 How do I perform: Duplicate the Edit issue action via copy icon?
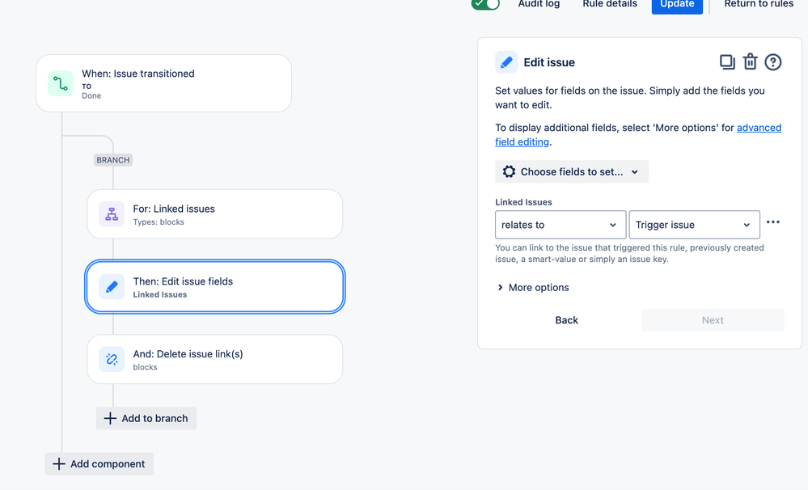pos(726,61)
